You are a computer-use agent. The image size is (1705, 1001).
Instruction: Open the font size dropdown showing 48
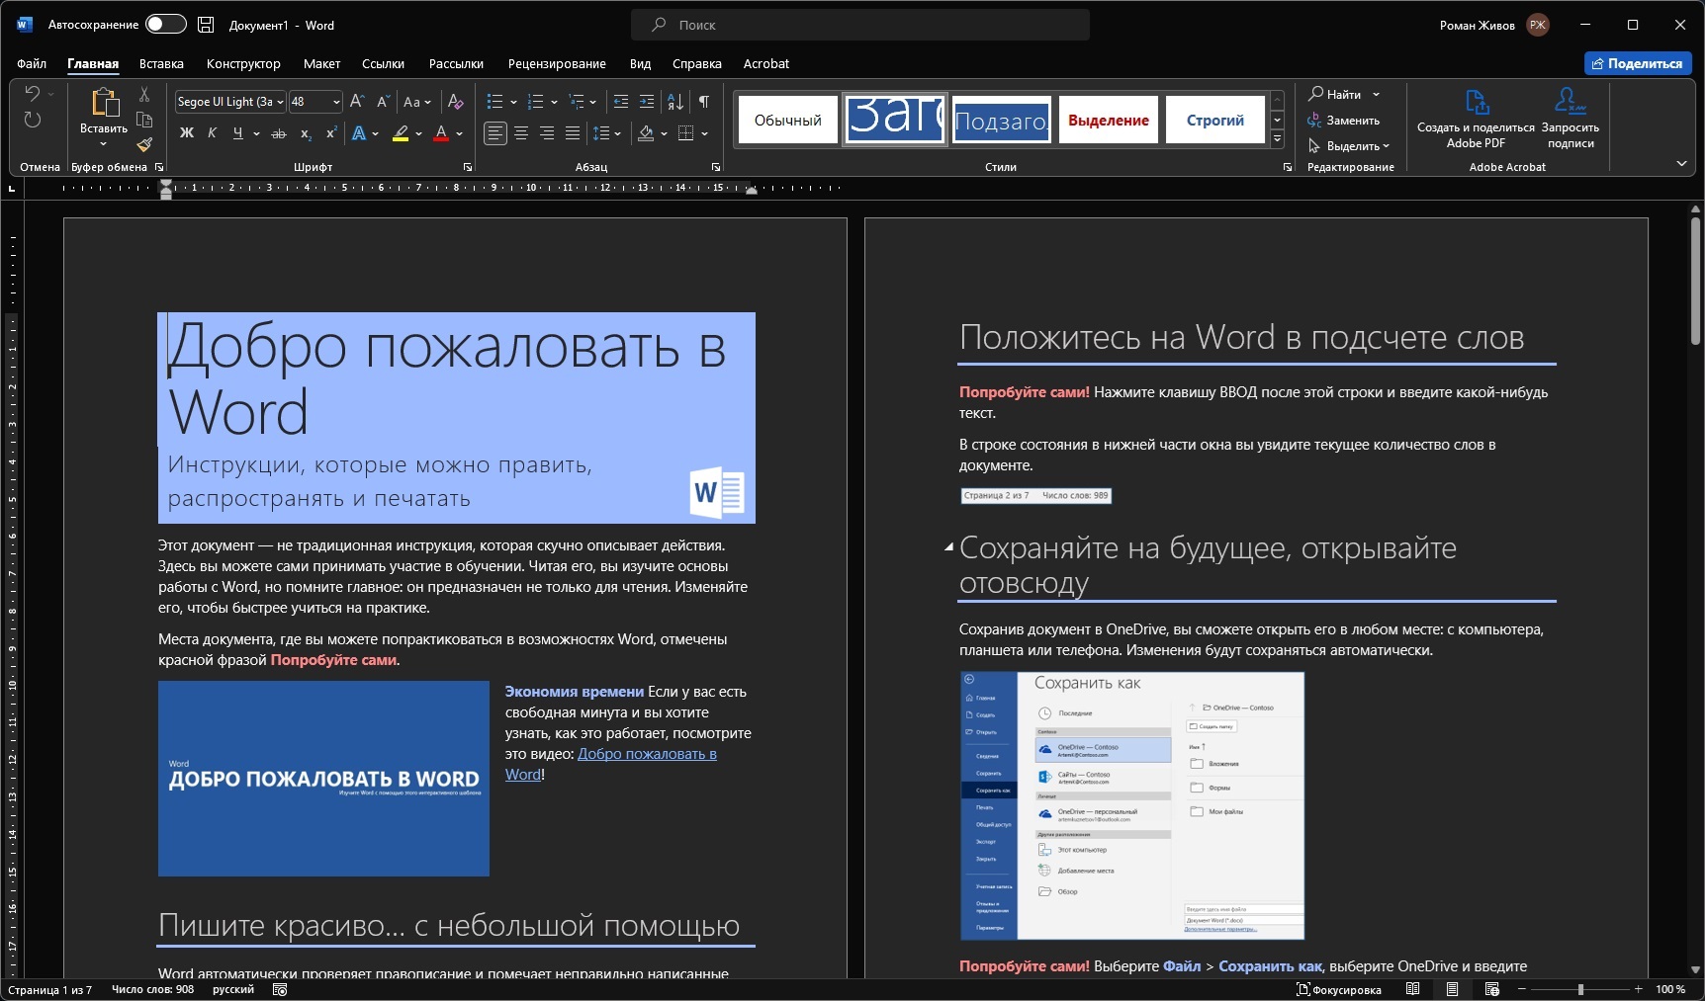[x=336, y=102]
